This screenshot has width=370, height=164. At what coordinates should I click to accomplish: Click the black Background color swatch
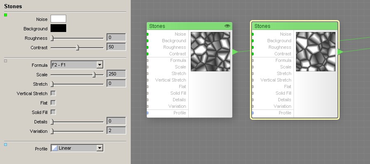(58, 28)
